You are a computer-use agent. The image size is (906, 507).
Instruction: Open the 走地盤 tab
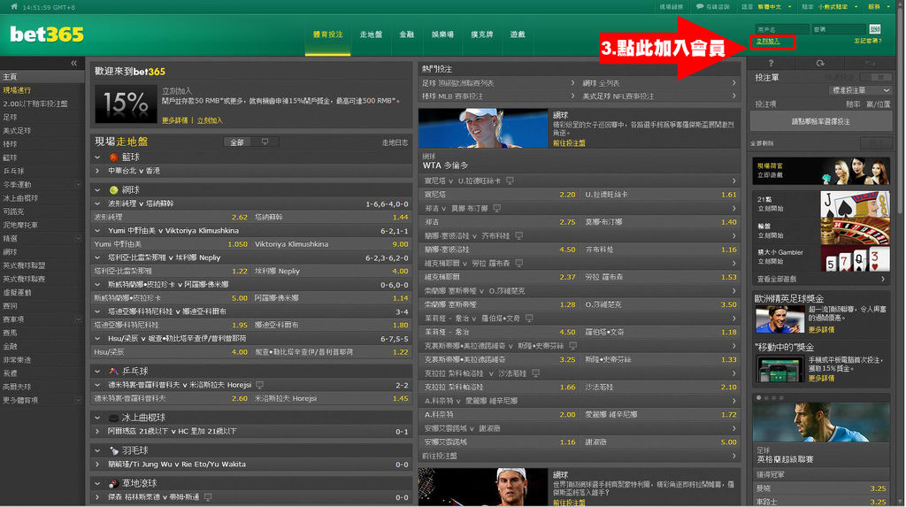(371, 35)
